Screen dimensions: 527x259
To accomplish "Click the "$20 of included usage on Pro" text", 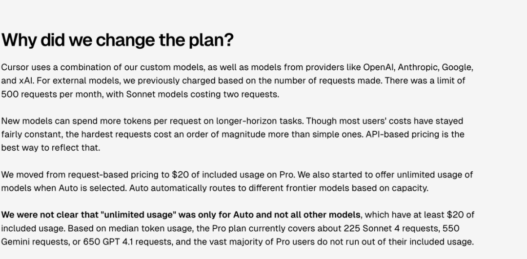I will [233, 175].
